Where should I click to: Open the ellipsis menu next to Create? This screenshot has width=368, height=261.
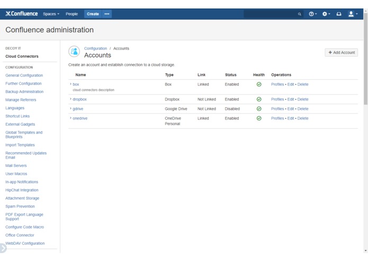click(107, 14)
